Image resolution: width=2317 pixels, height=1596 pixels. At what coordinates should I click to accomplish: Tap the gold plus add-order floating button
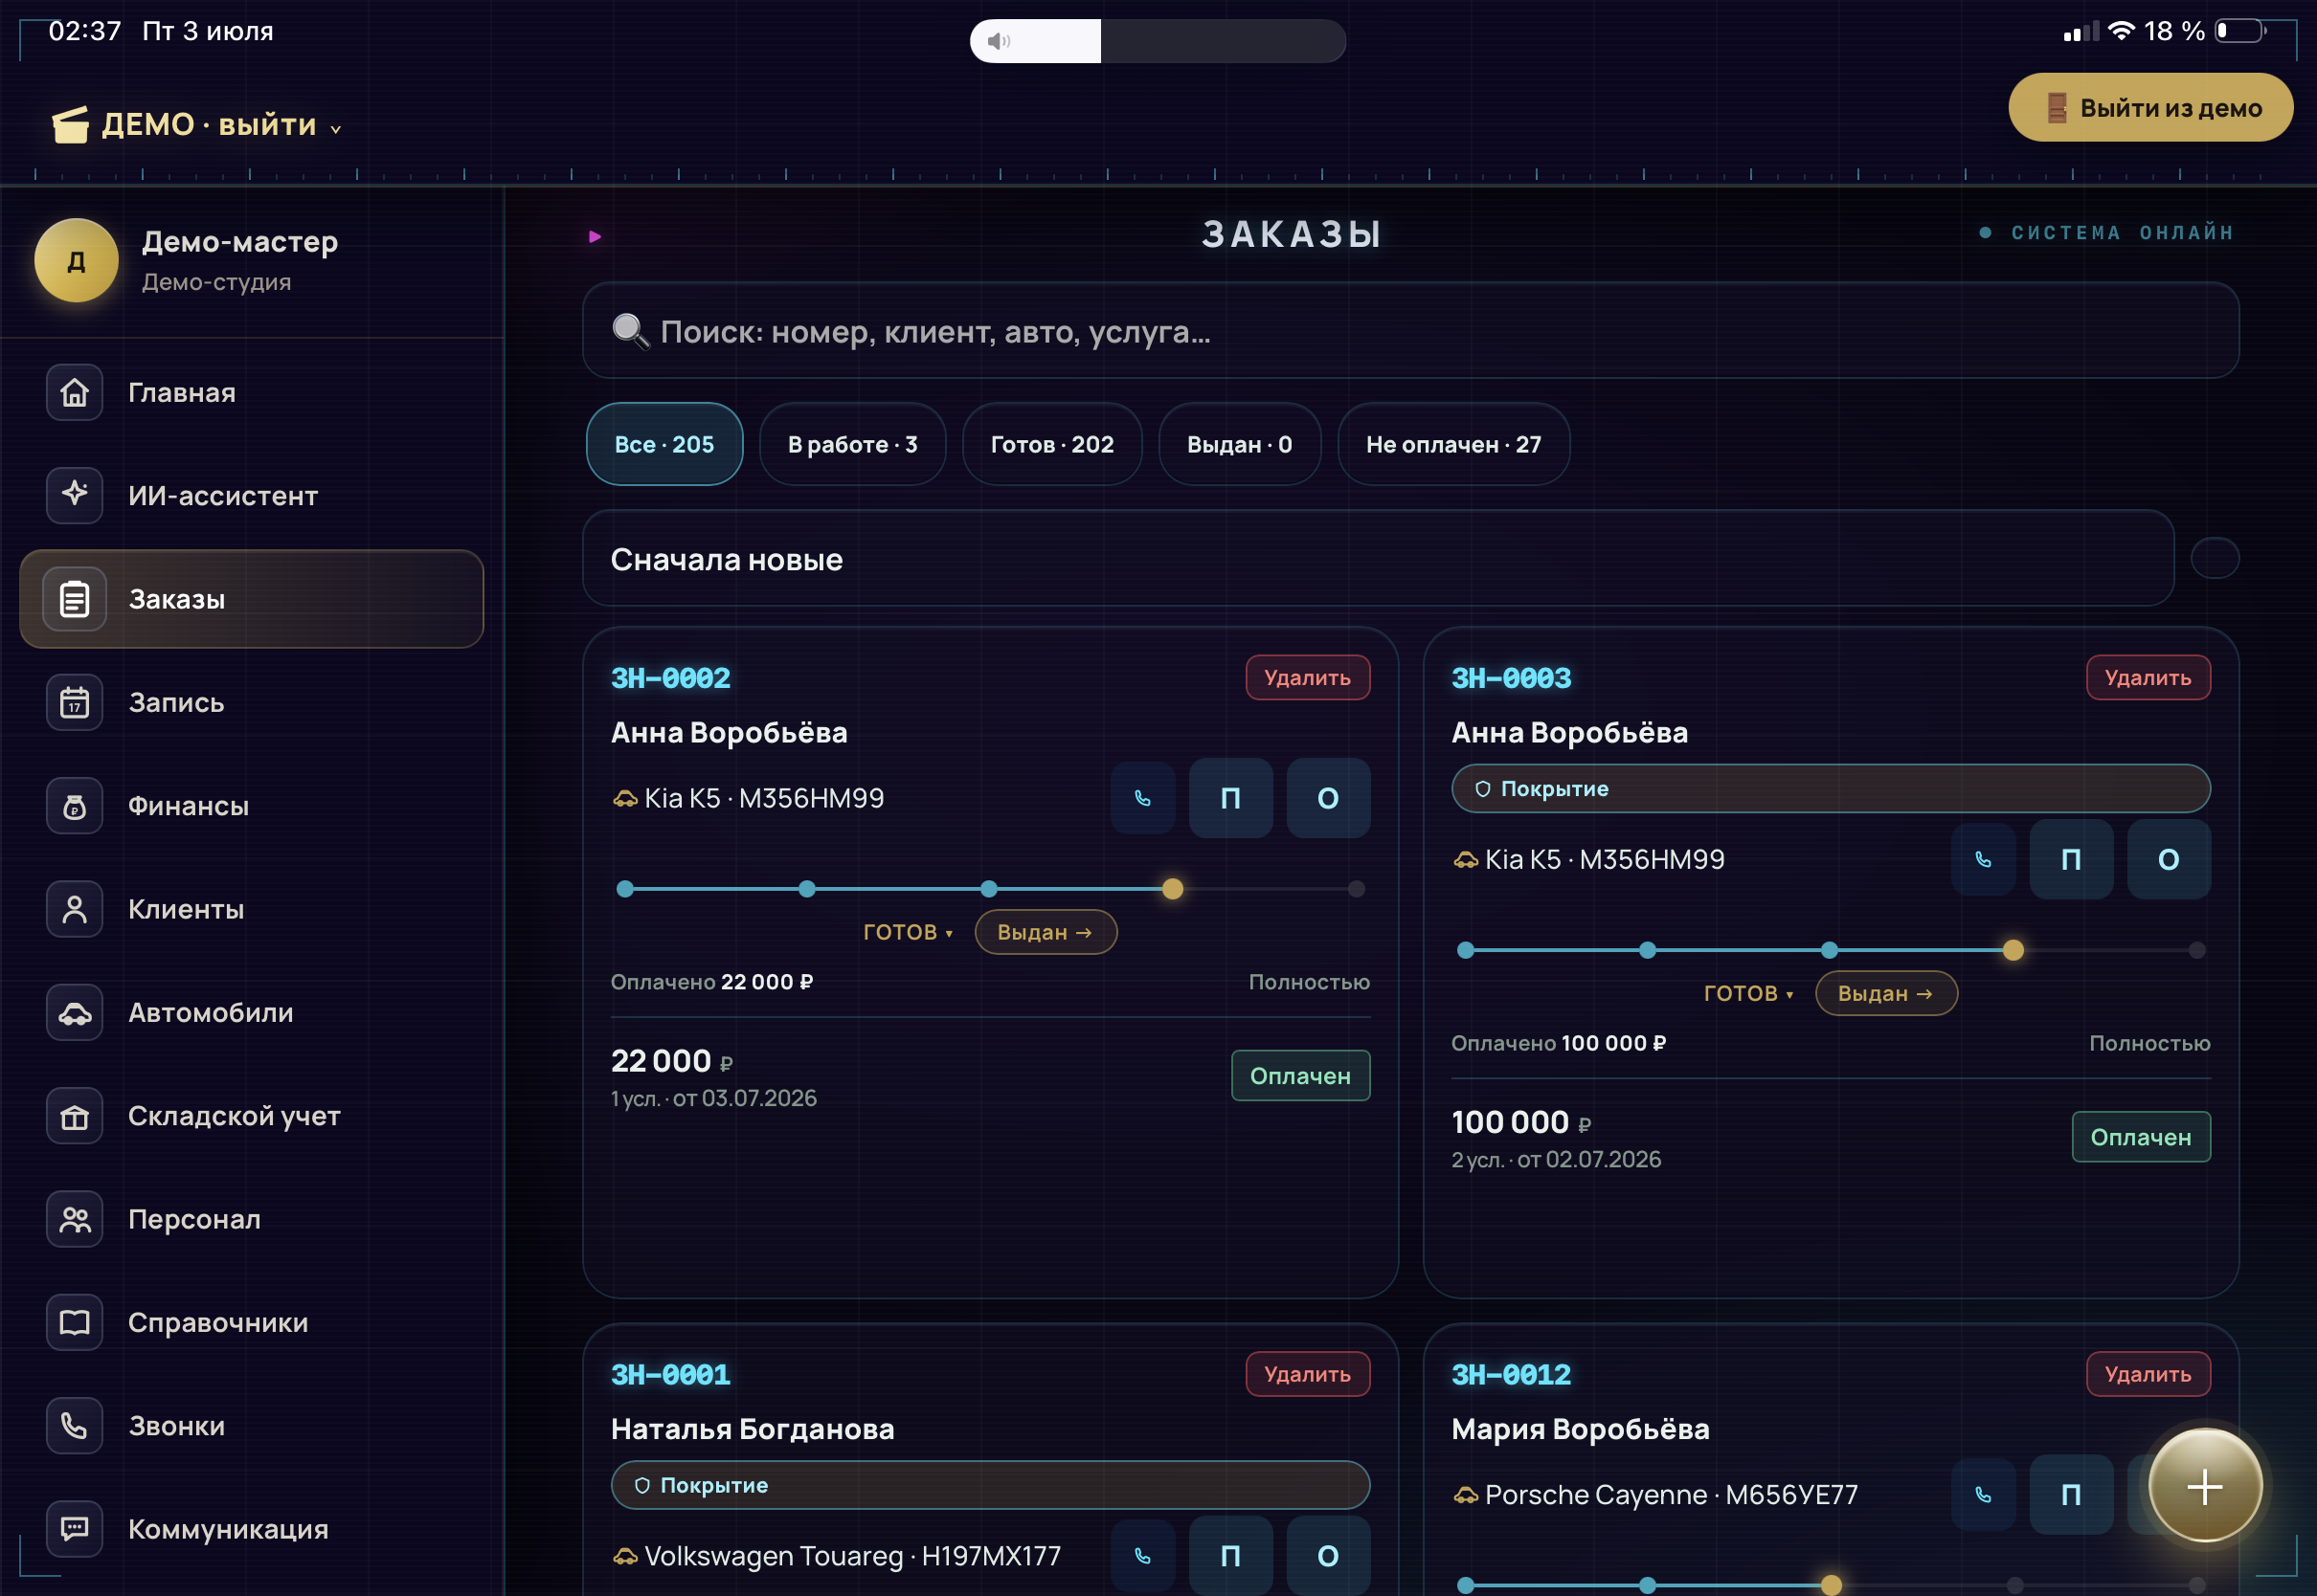(2205, 1486)
